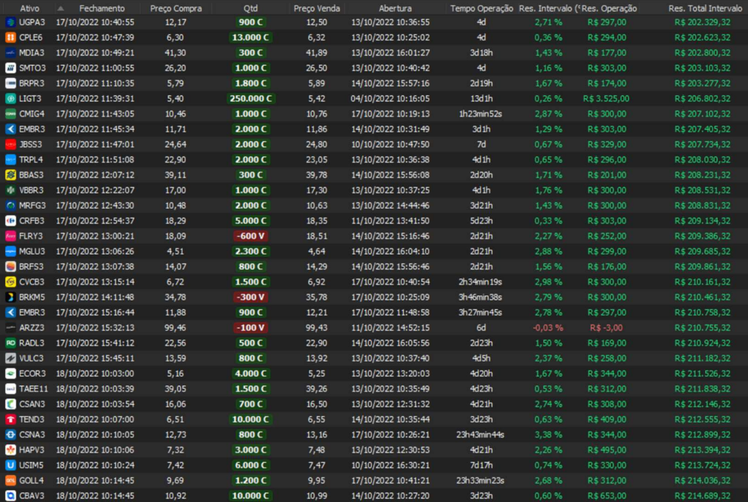This screenshot has height=502, width=748.
Task: Click the Tempo Operação column header
Action: pos(481,7)
